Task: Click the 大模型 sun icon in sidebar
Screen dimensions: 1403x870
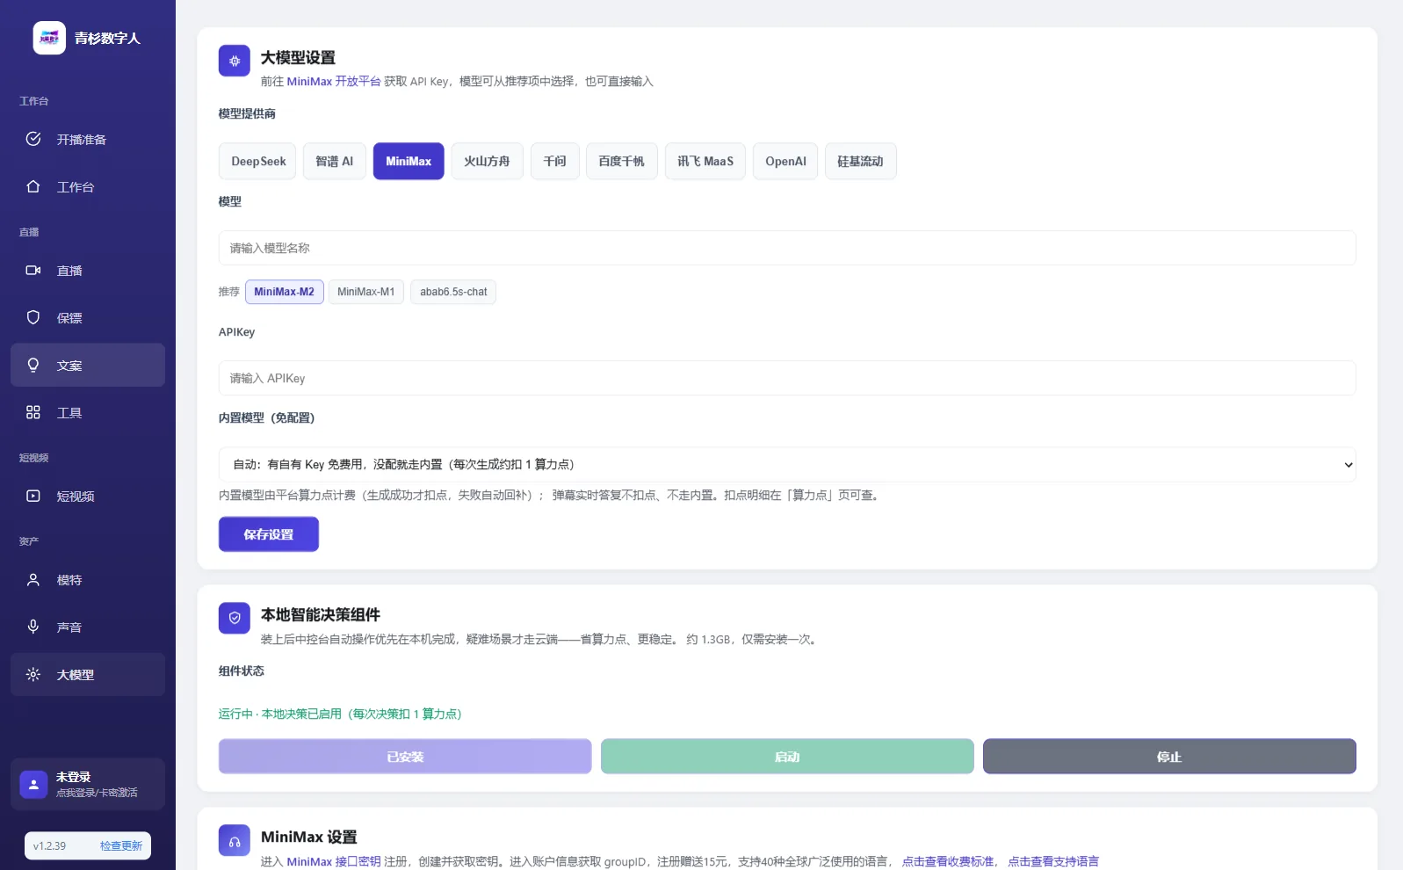Action: click(33, 674)
